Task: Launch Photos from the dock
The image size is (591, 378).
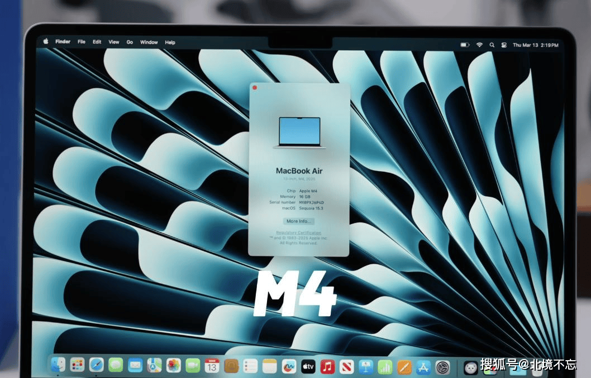Action: click(173, 365)
